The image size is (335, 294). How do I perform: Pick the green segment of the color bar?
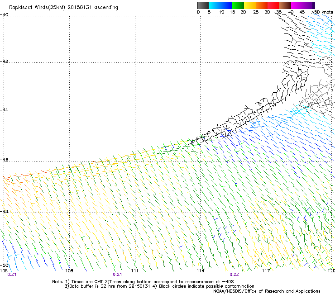(238, 5)
